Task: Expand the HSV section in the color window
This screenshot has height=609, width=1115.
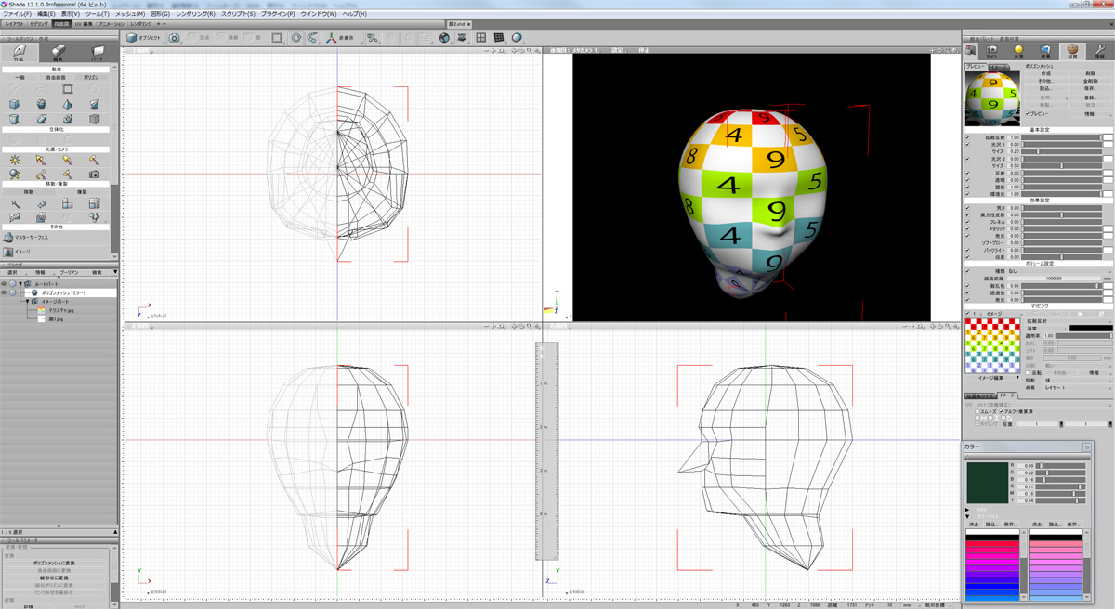Action: pyautogui.click(x=968, y=509)
